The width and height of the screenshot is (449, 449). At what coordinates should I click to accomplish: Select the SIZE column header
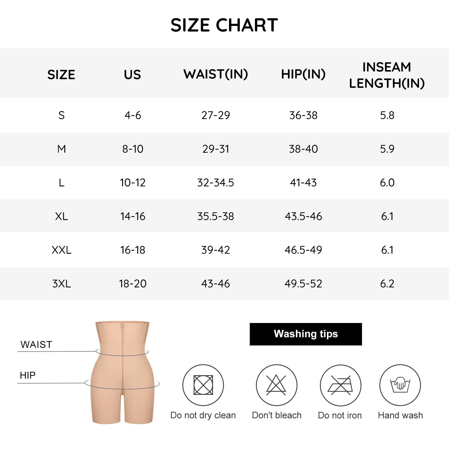(x=61, y=75)
